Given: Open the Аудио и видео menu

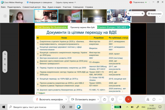Looking at the screenshot, I should click(x=54, y=7).
